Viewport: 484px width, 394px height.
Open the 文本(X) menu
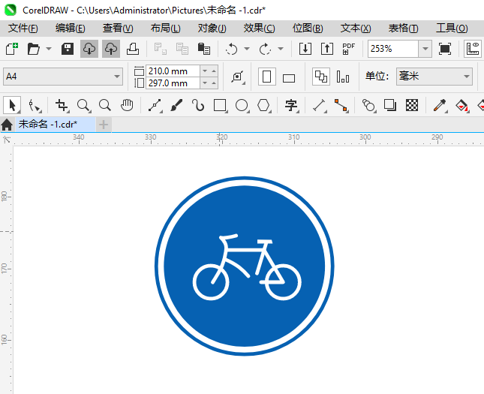pyautogui.click(x=356, y=29)
